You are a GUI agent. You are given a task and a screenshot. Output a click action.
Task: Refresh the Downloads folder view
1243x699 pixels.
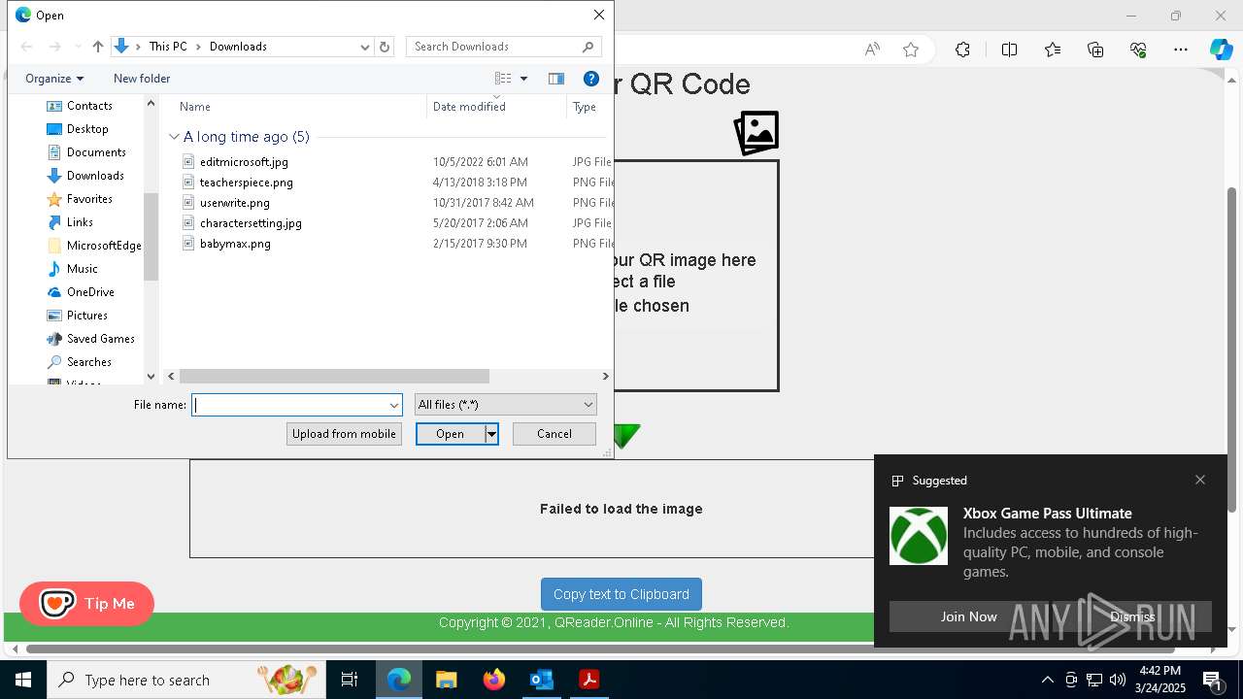click(x=385, y=47)
